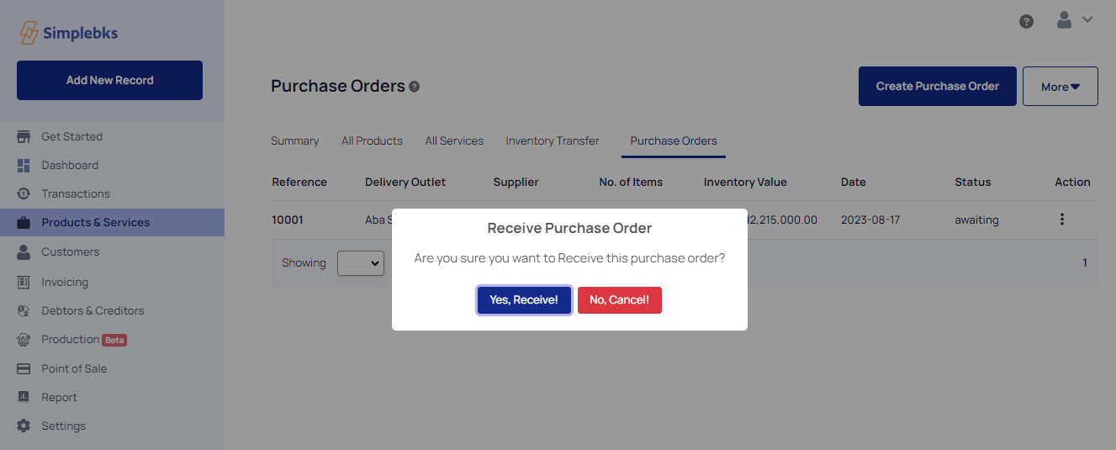
Task: Click the Add New Record button
Action: point(109,81)
